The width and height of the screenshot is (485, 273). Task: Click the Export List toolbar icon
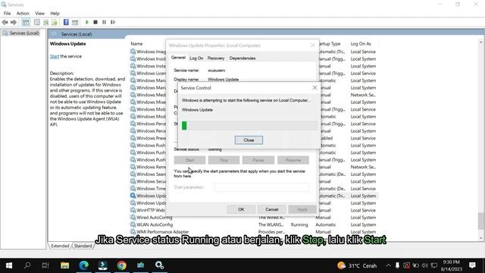click(x=55, y=22)
